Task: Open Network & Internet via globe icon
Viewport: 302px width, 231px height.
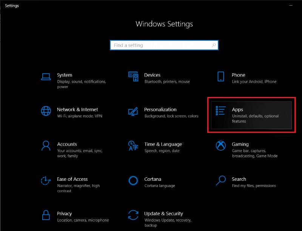Action: coord(46,111)
